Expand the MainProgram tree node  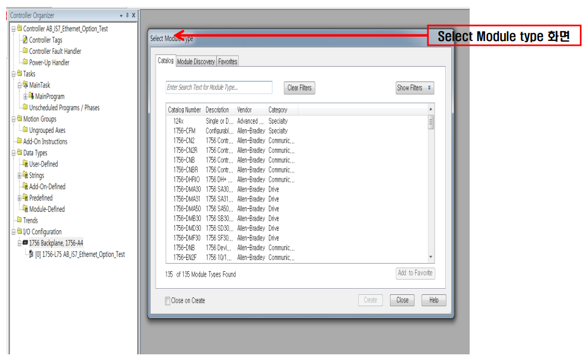[x=24, y=96]
